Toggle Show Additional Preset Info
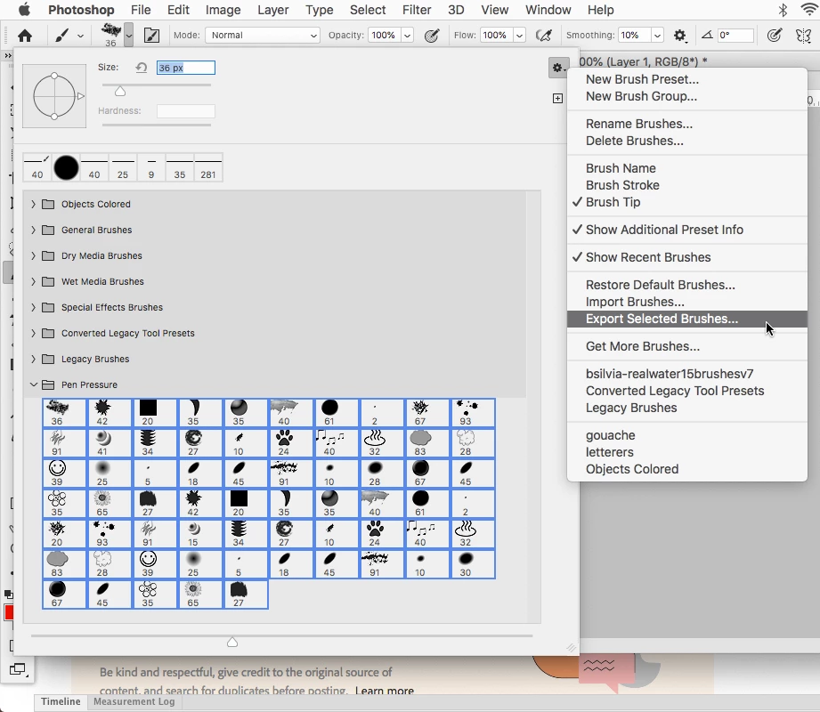The width and height of the screenshot is (820, 712). tap(664, 230)
